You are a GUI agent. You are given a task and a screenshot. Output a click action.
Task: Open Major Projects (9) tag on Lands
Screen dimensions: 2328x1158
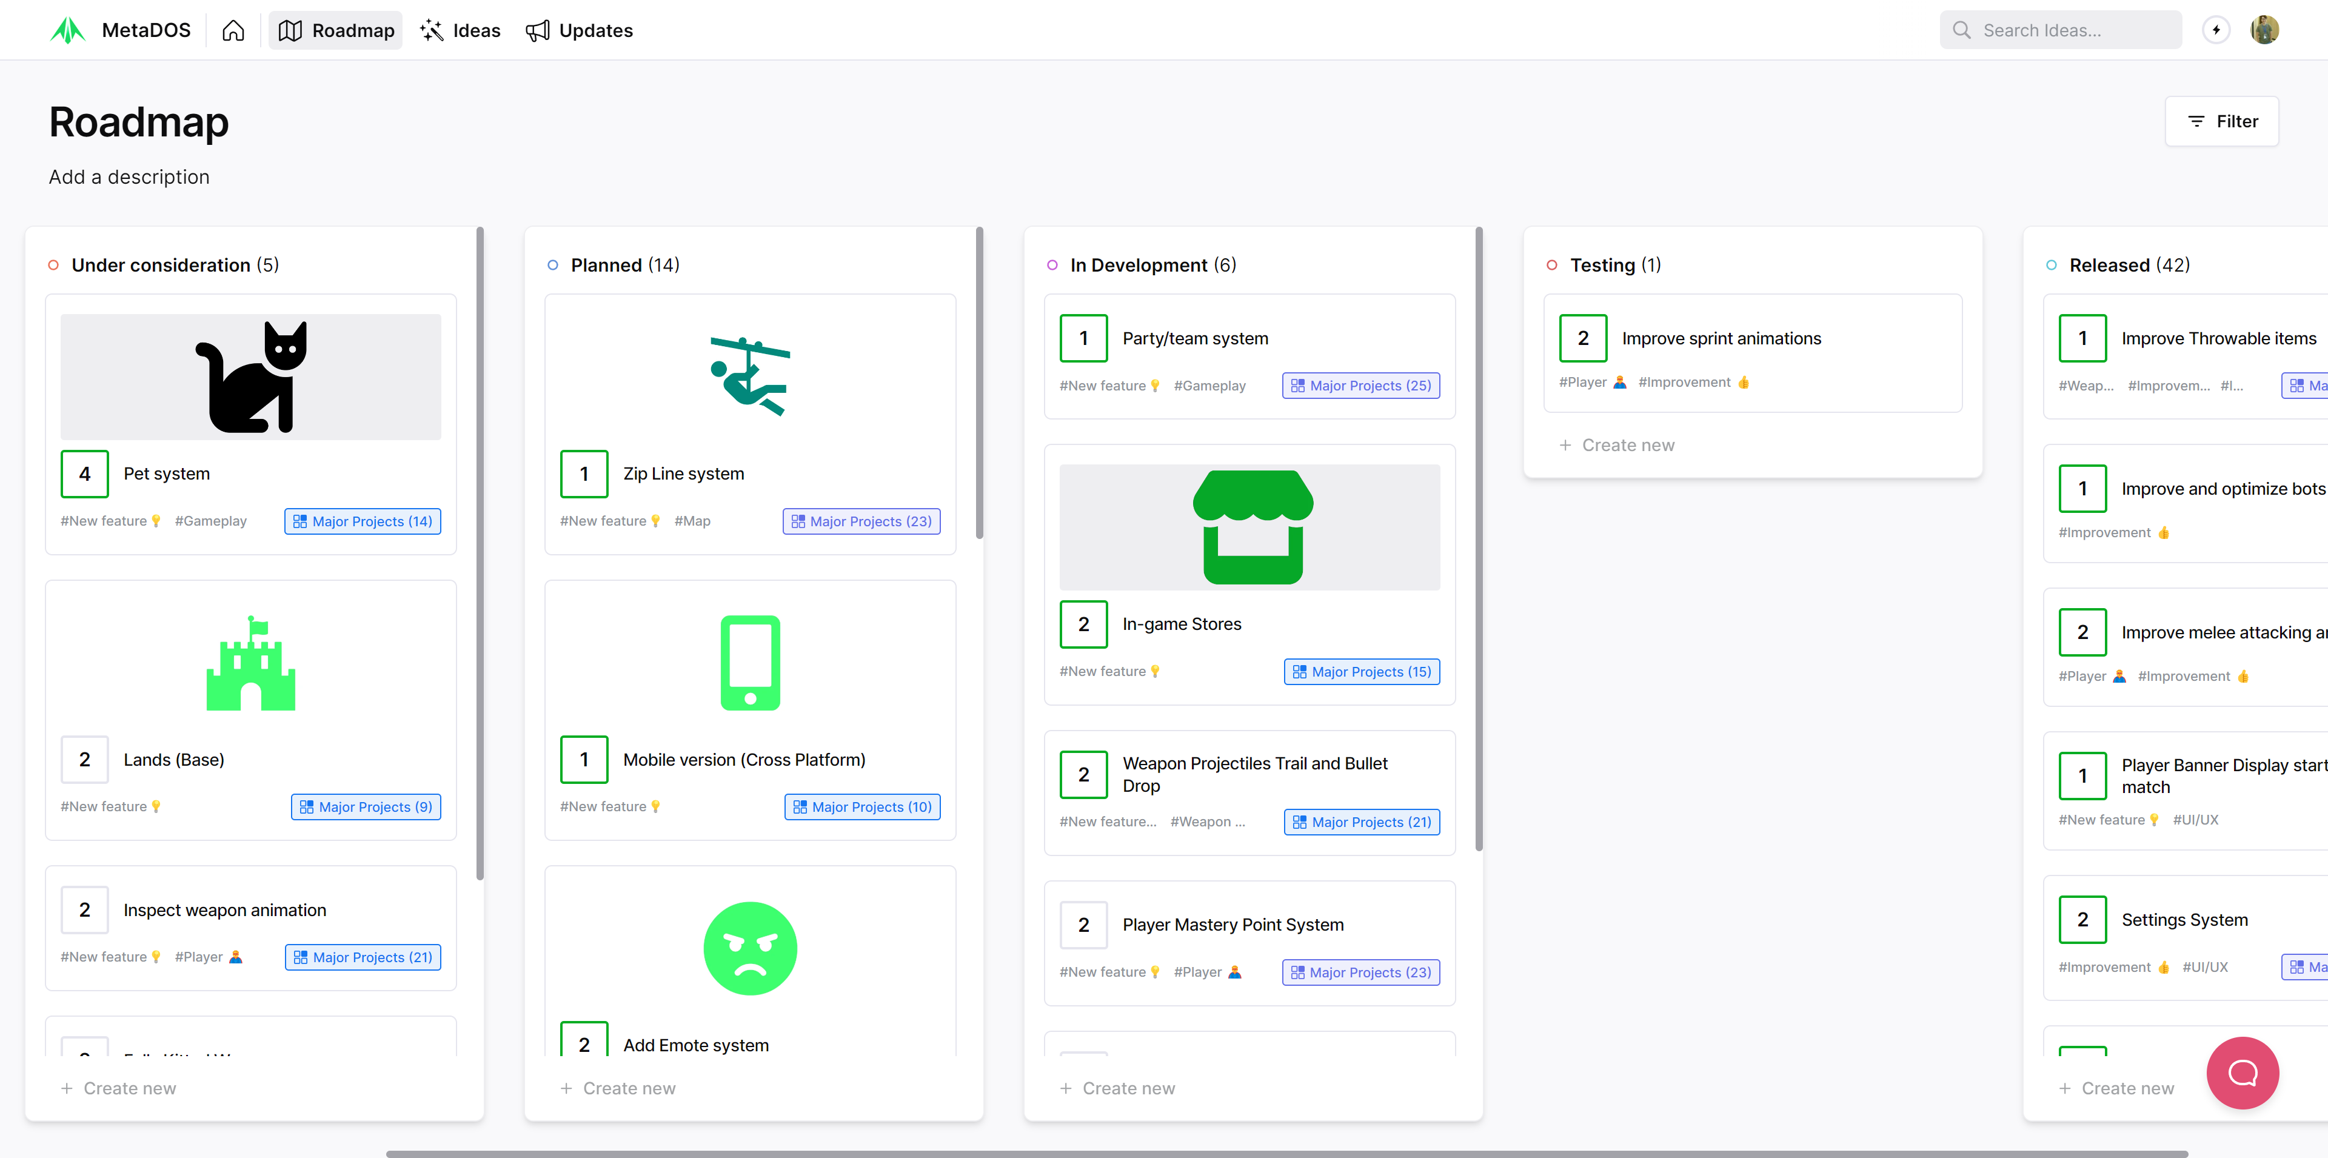pyautogui.click(x=366, y=807)
